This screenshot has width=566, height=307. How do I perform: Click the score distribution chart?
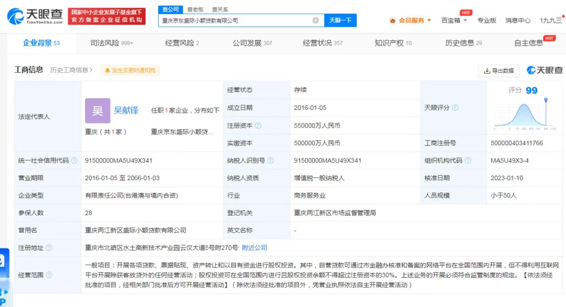tap(525, 115)
